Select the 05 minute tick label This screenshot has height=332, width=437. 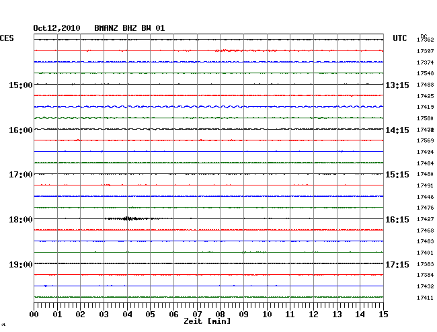(x=150, y=315)
